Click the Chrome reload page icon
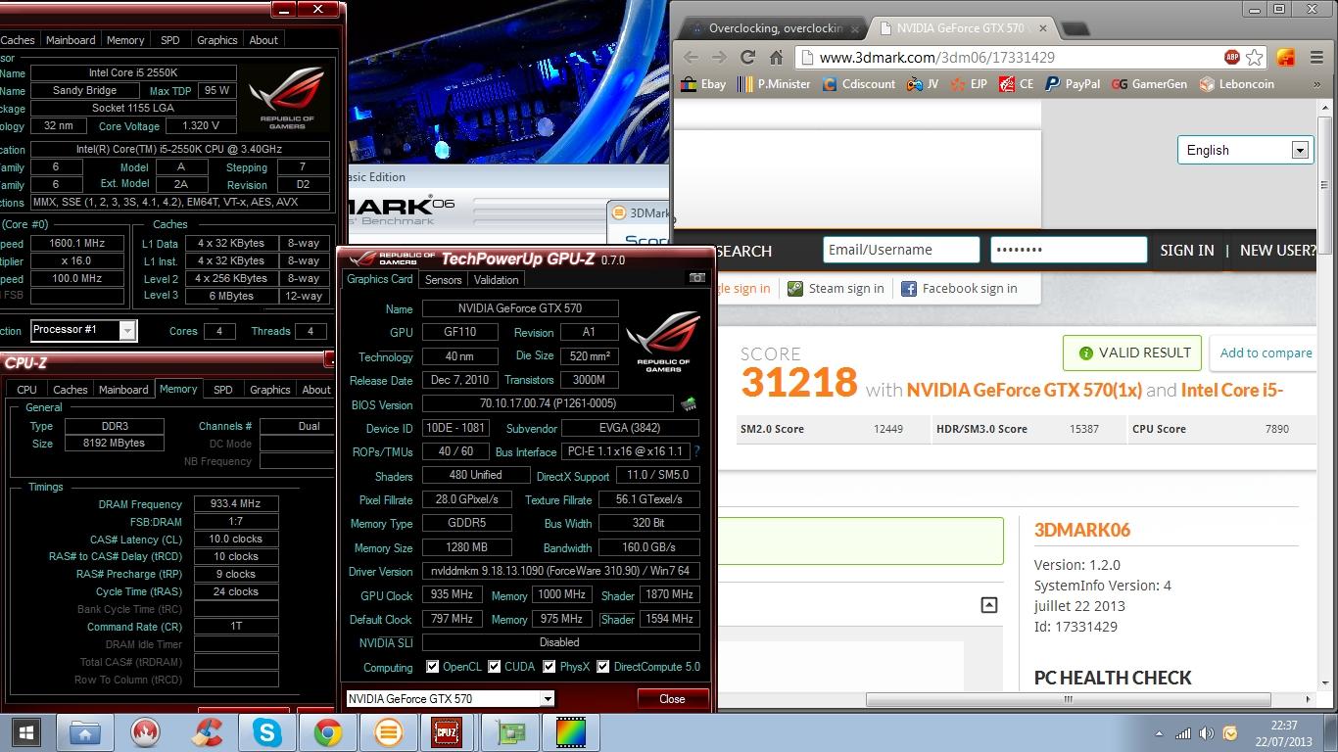1338x752 pixels. click(747, 57)
